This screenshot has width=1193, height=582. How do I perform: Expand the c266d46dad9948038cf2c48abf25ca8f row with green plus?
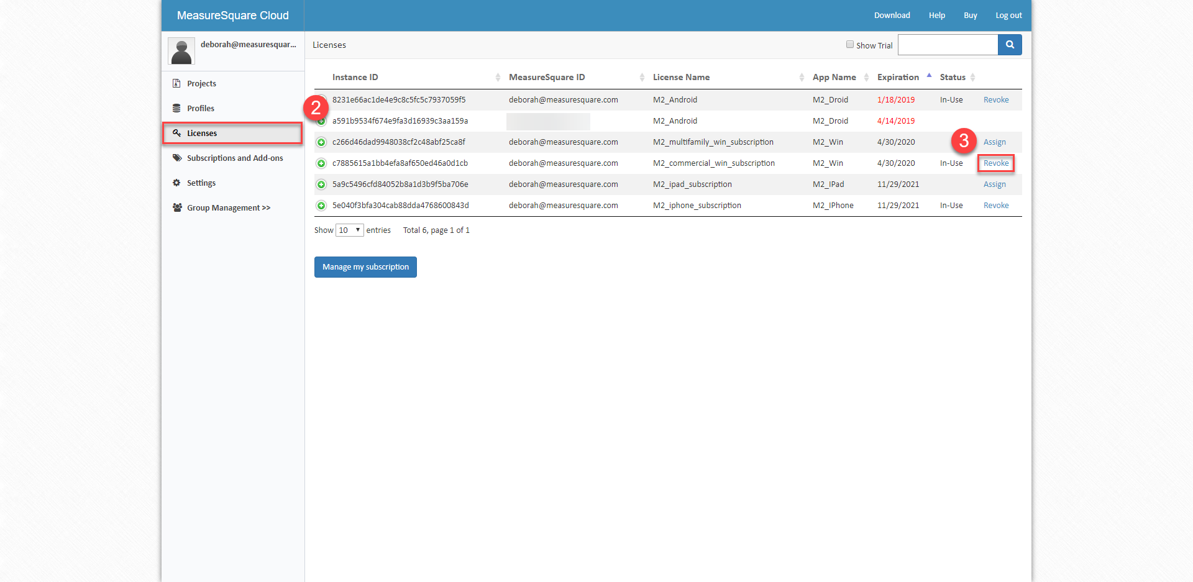[321, 142]
